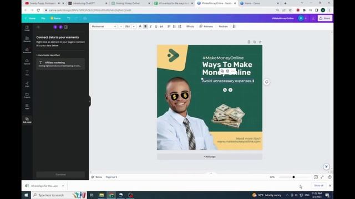The height and width of the screenshot is (199, 355).
Task: Change the text color with the A icon
Action: pos(140,27)
